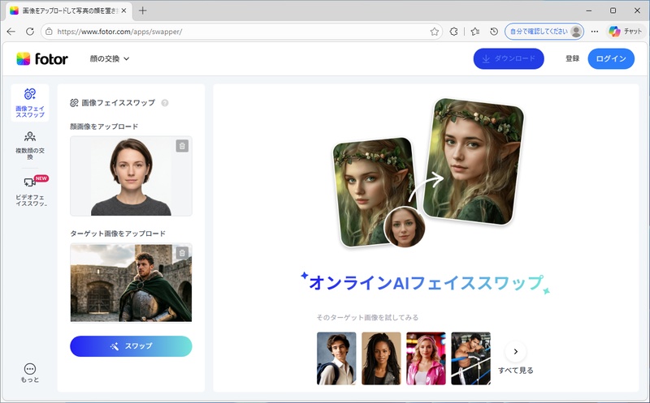Click the site info lock icon
This screenshot has height=403, width=650.
[49, 32]
